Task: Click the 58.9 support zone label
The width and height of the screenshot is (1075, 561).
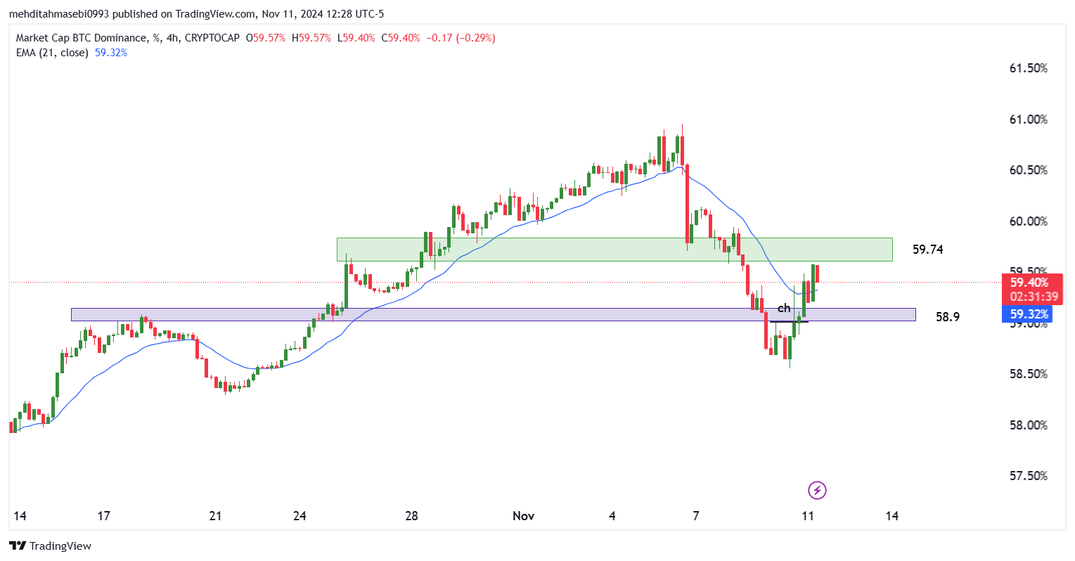Action: pyautogui.click(x=947, y=317)
